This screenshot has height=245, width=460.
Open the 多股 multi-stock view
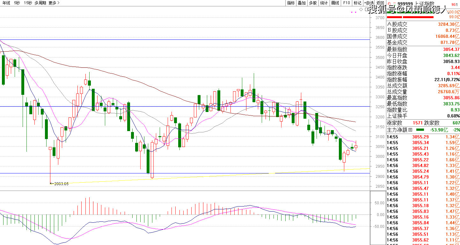tap(313, 3)
